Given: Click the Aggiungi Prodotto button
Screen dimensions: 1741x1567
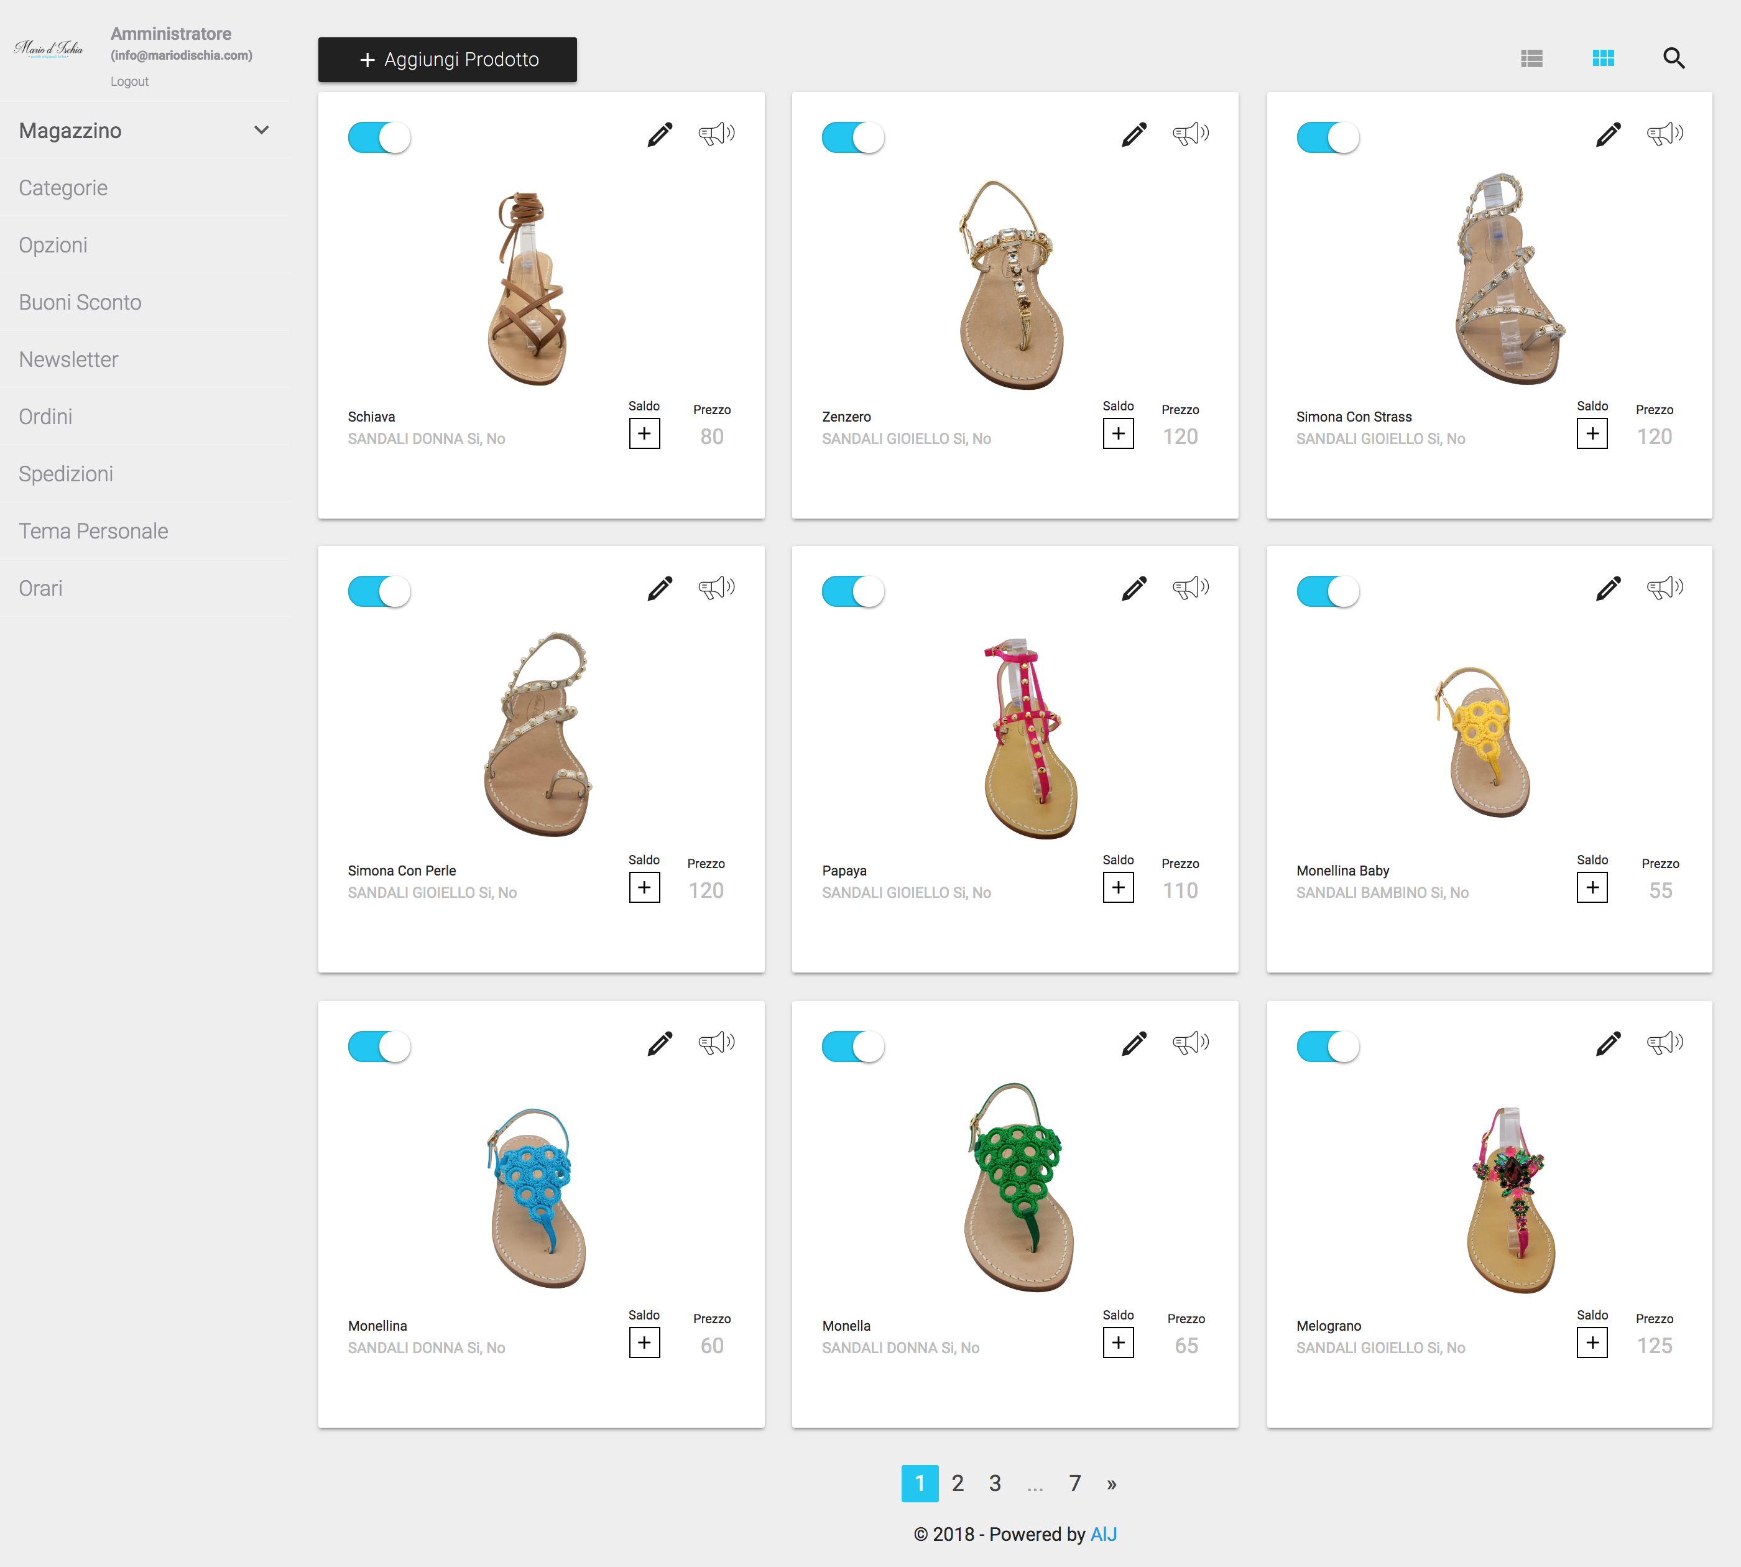Looking at the screenshot, I should [x=447, y=60].
